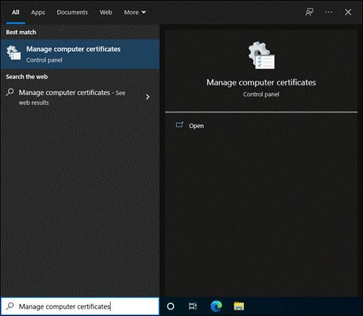
Task: Launch Microsoft Edge from the taskbar
Action: click(x=216, y=306)
